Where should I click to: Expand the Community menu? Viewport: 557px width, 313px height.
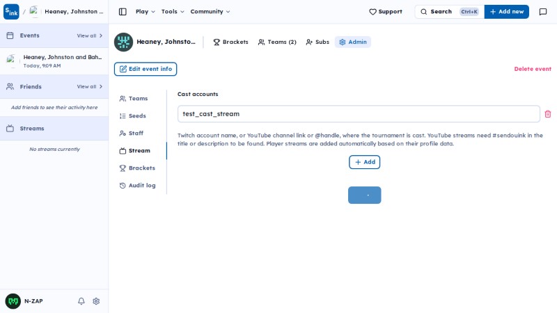click(210, 12)
